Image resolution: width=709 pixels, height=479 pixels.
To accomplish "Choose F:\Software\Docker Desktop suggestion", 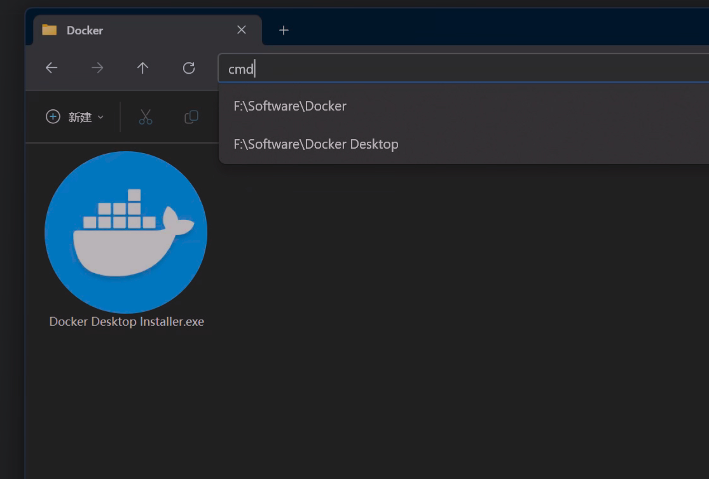I will pyautogui.click(x=316, y=144).
